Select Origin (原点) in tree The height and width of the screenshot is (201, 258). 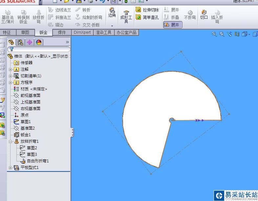click(21, 115)
